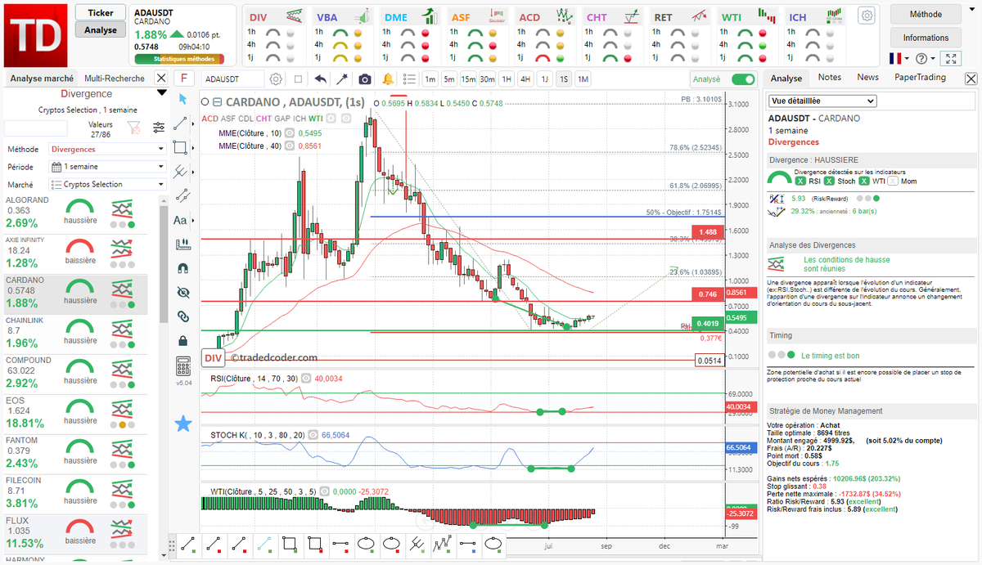This screenshot has width=982, height=565.
Task: Switch to the Multi-Recherche tab
Action: coord(115,78)
